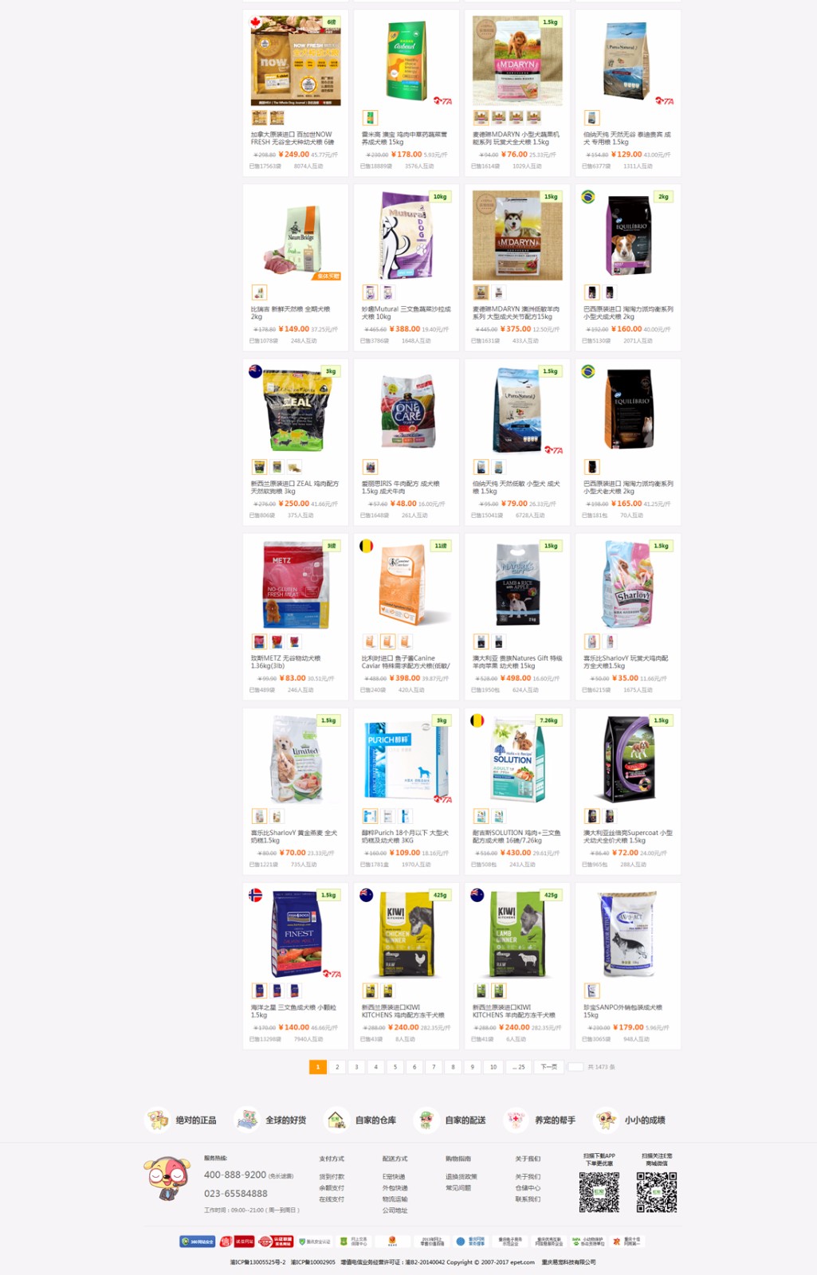Click the customer service mascot icon
Viewport: 817px width, 1275px height.
167,1179
